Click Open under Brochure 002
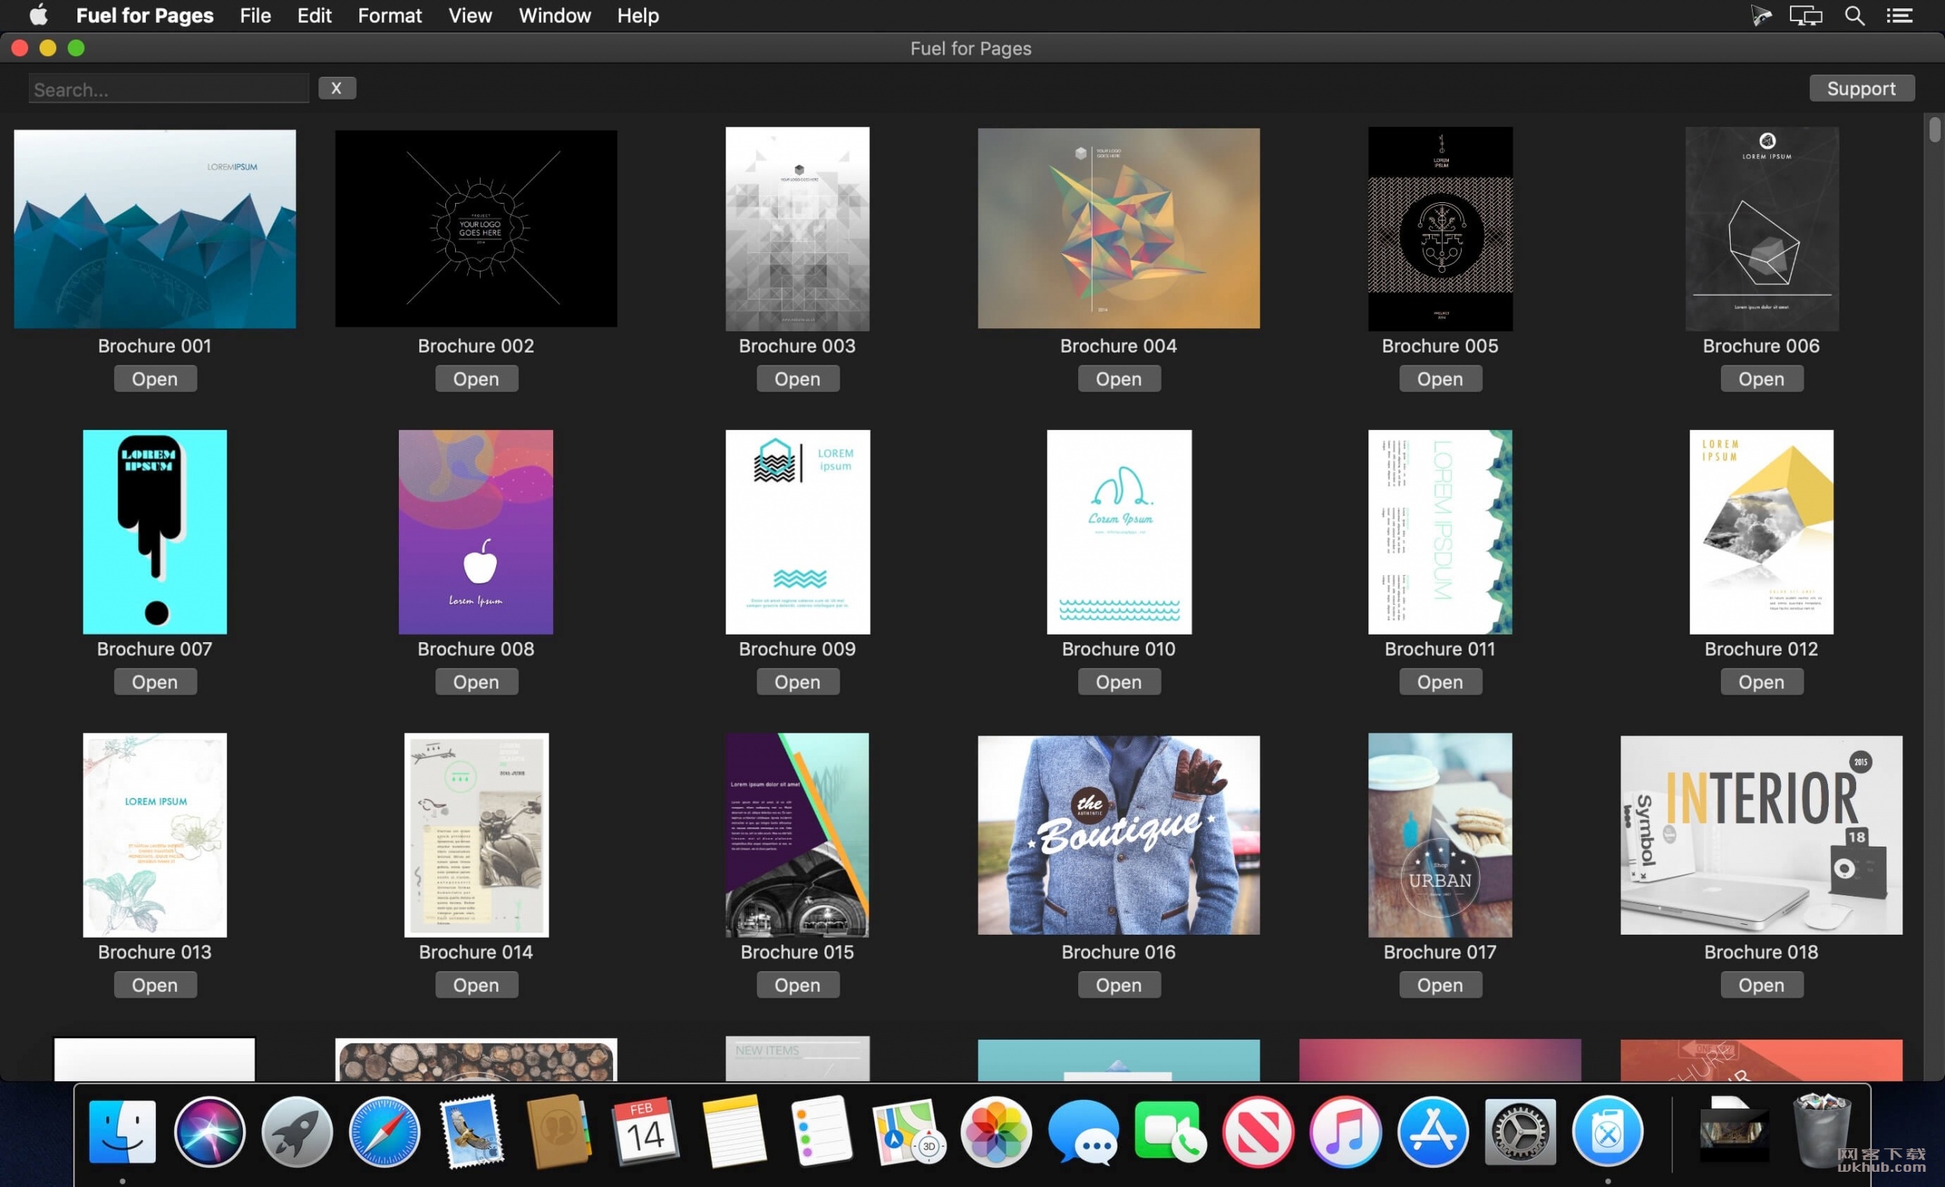1945x1187 pixels. (x=476, y=378)
